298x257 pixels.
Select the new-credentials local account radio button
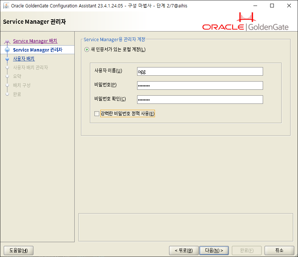(87, 50)
